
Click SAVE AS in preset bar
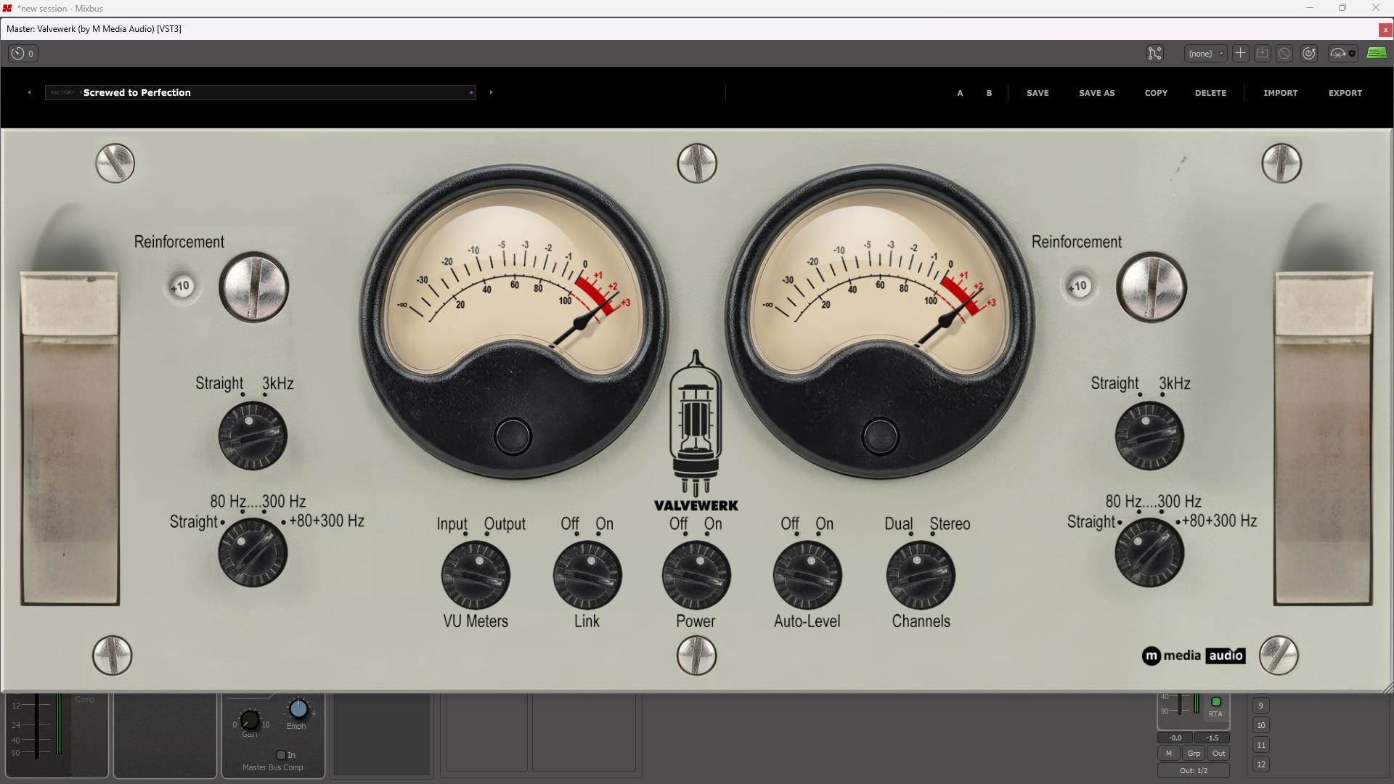pos(1097,93)
